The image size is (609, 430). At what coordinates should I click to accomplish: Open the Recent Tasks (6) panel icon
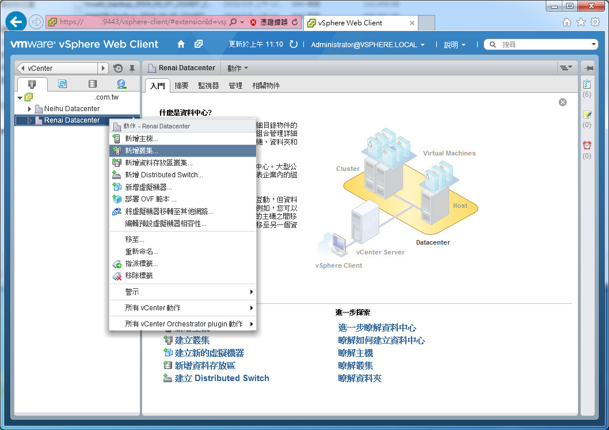coord(586,85)
